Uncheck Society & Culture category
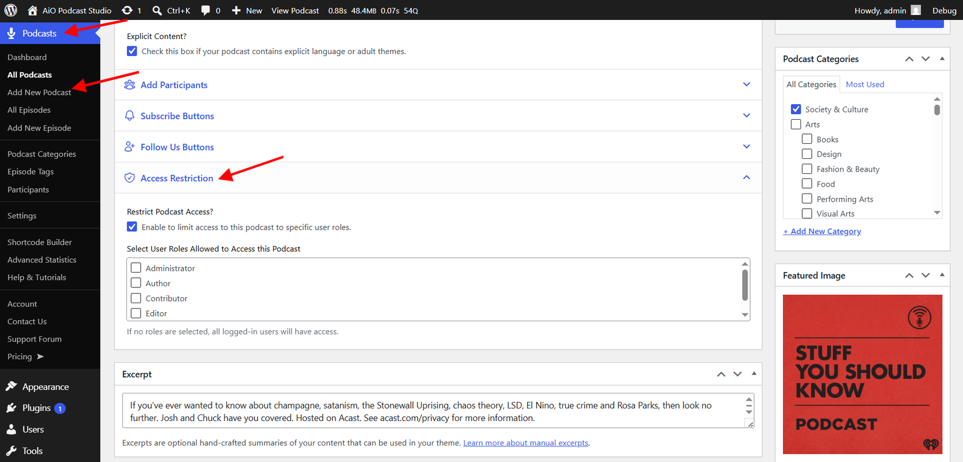The image size is (963, 462). pos(796,109)
